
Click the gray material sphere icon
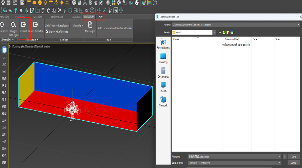coord(108,3)
